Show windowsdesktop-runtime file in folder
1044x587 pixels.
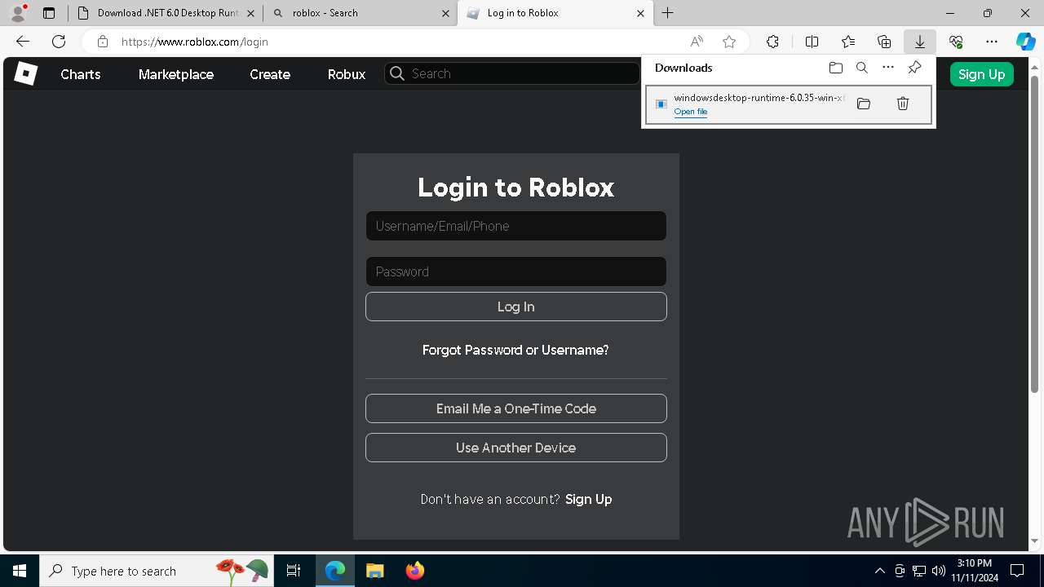click(x=864, y=104)
